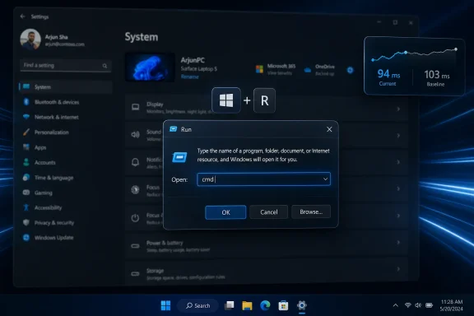Click the system tray wifi icon
The width and height of the screenshot is (474, 316).
coord(408,305)
